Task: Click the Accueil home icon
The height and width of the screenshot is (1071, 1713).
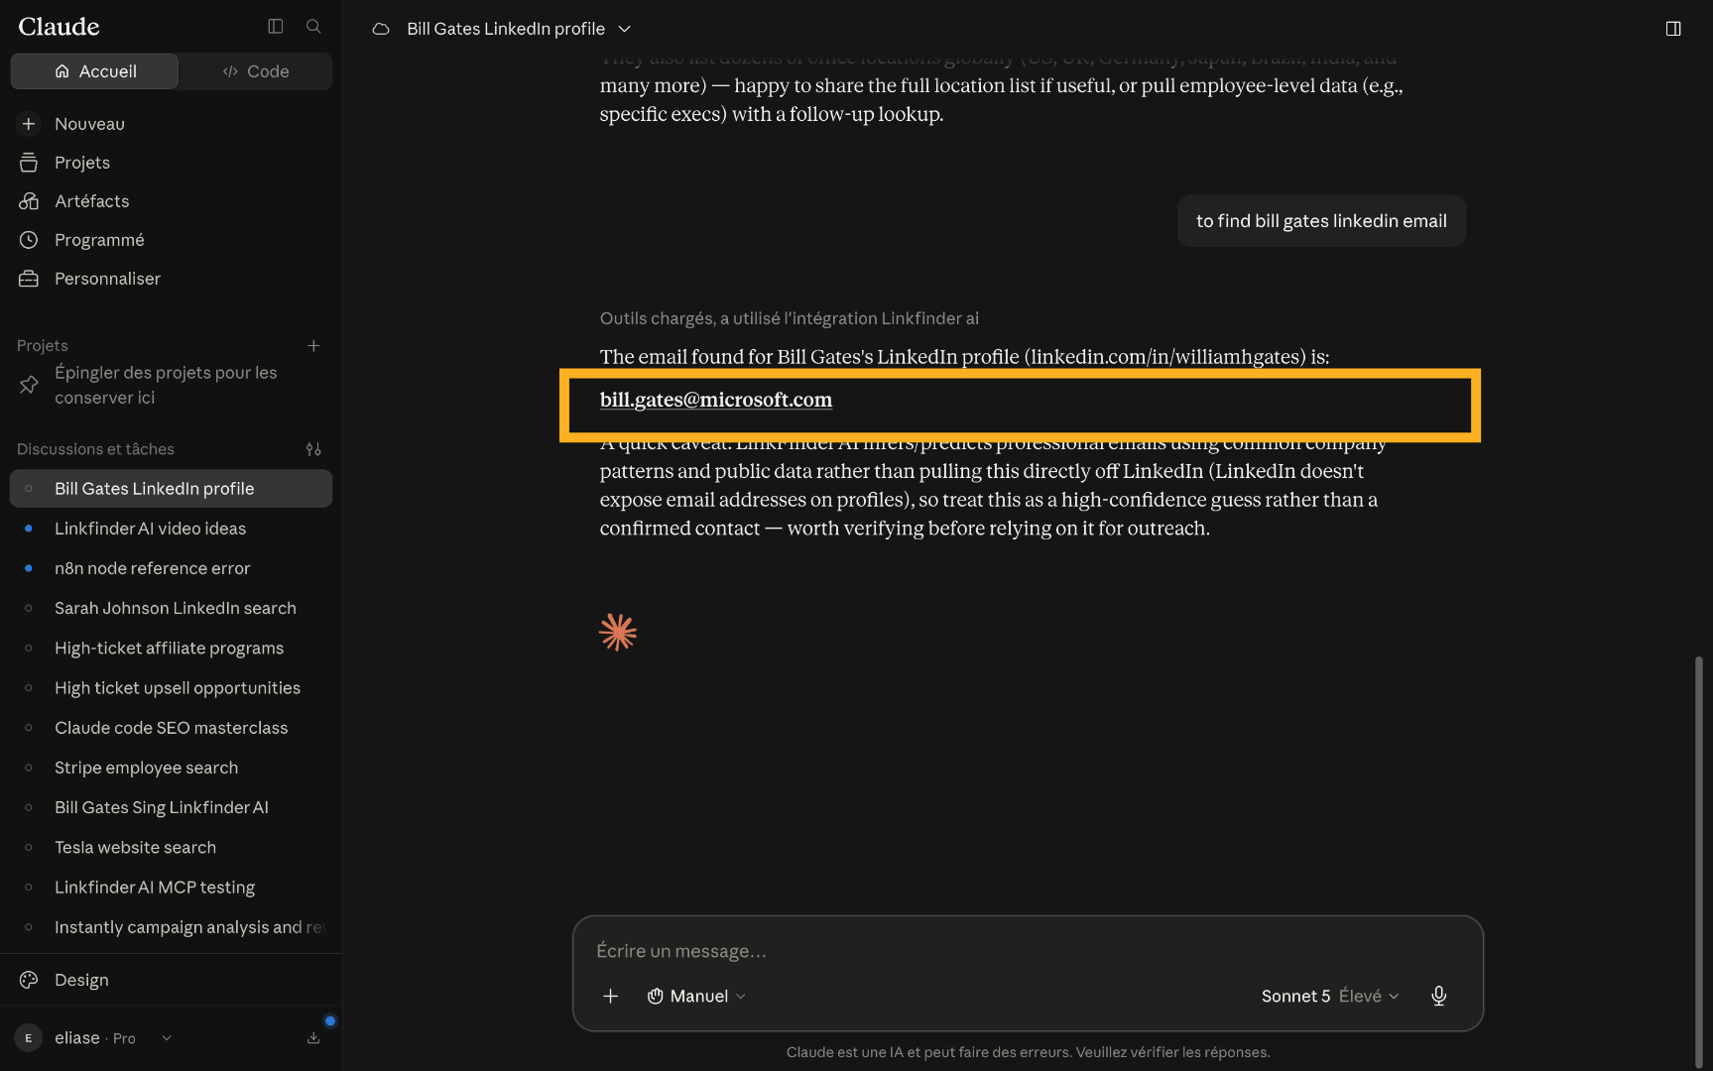Action: click(62, 71)
